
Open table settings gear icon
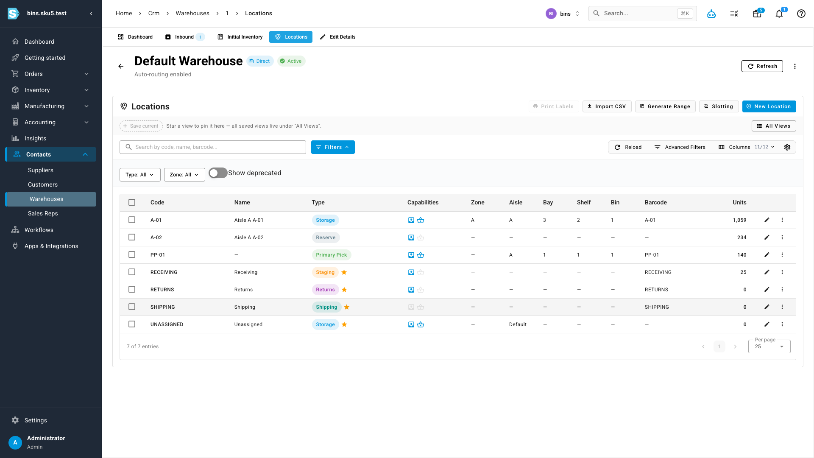[x=787, y=147]
